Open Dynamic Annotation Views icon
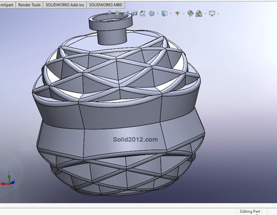The width and height of the screenshot is (277, 215). (x=143, y=13)
